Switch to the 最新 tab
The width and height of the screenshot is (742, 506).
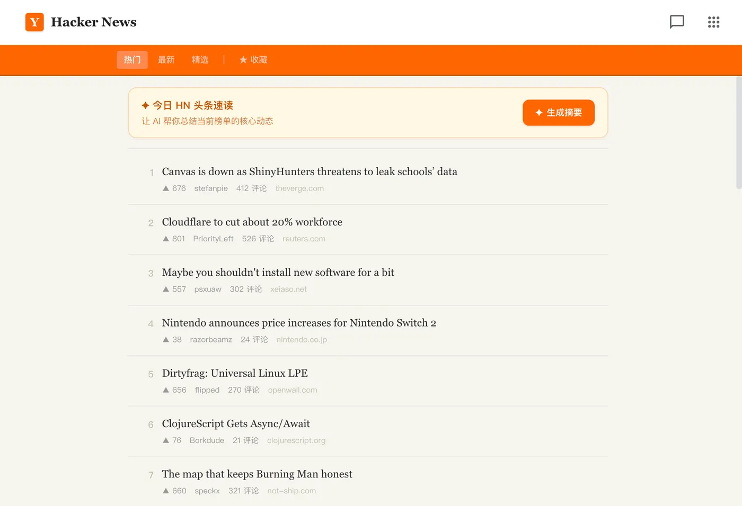point(166,60)
